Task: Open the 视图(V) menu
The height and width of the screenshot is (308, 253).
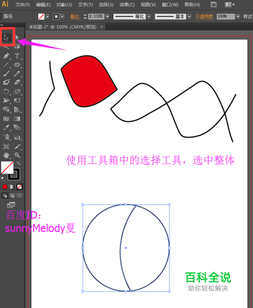Action: [148, 5]
